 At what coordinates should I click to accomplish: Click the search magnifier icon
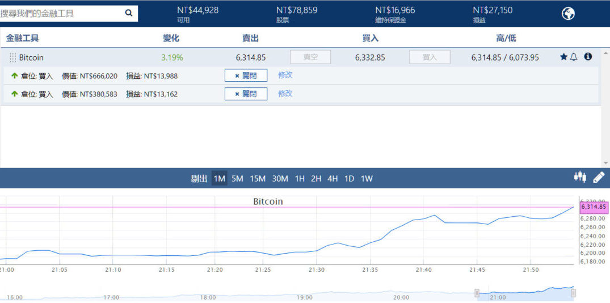(x=129, y=13)
